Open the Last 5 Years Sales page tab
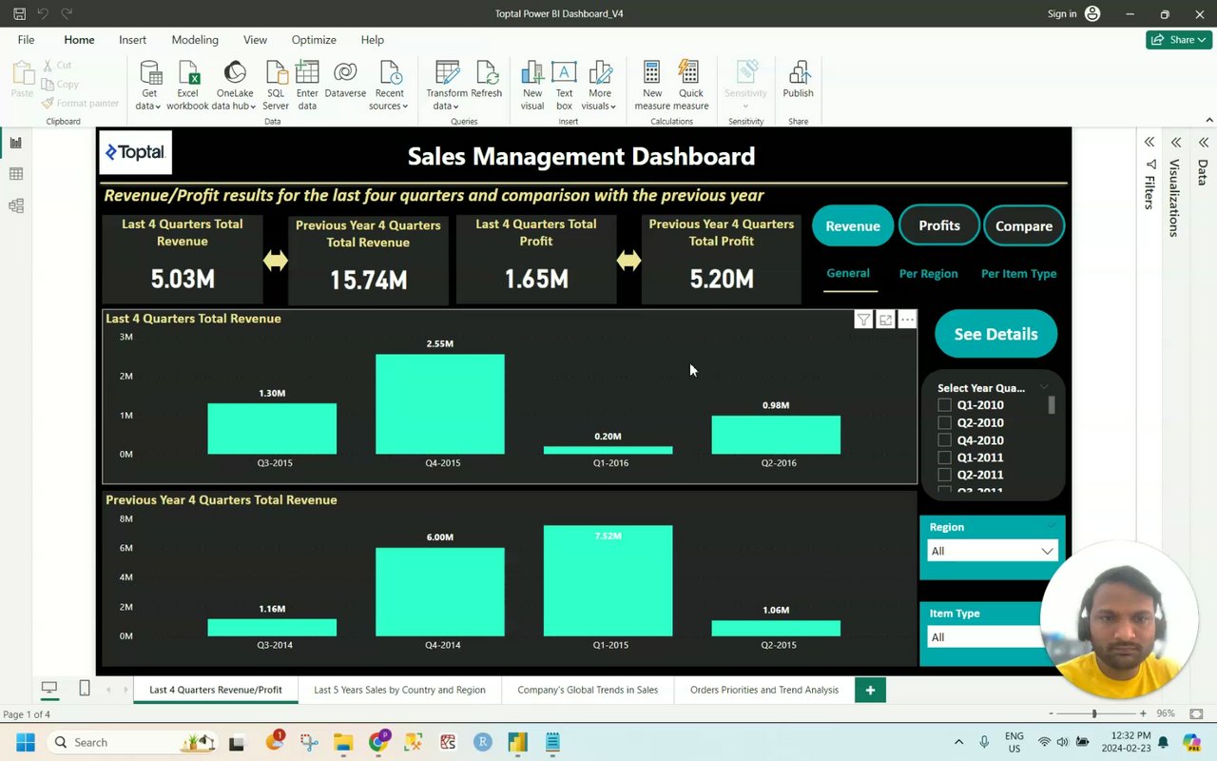Screen dimensions: 1217x761 tap(399, 690)
